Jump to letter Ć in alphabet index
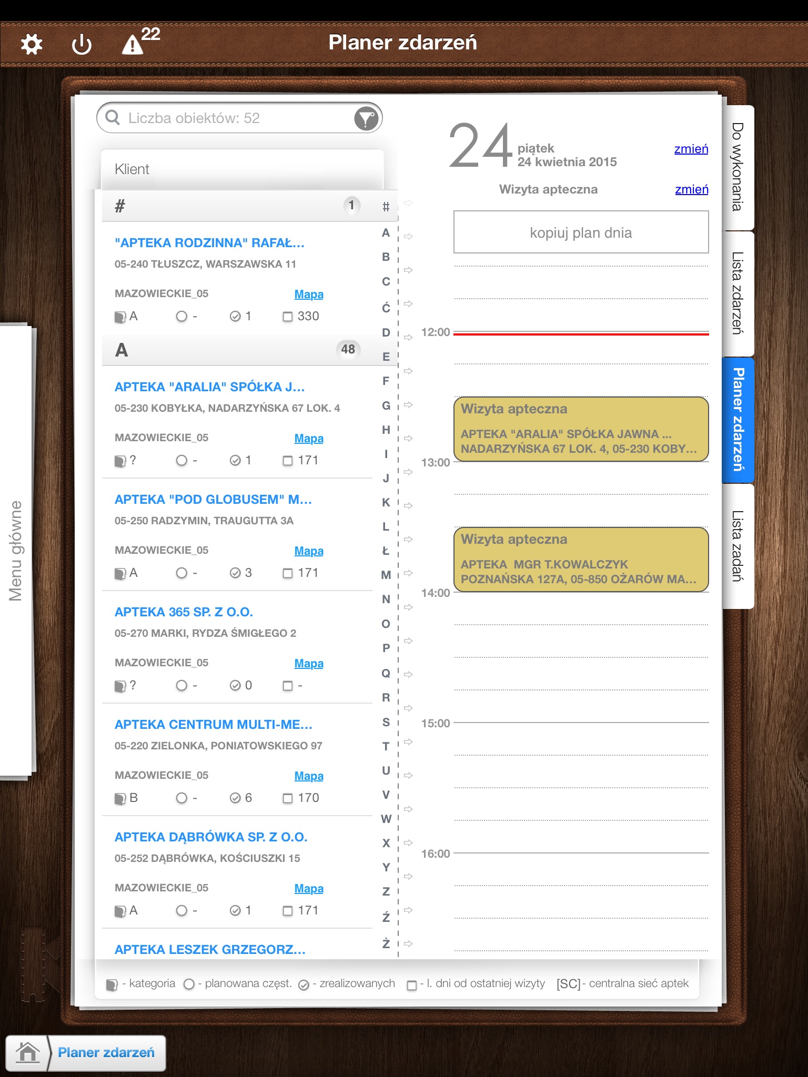The image size is (808, 1077). tap(386, 307)
